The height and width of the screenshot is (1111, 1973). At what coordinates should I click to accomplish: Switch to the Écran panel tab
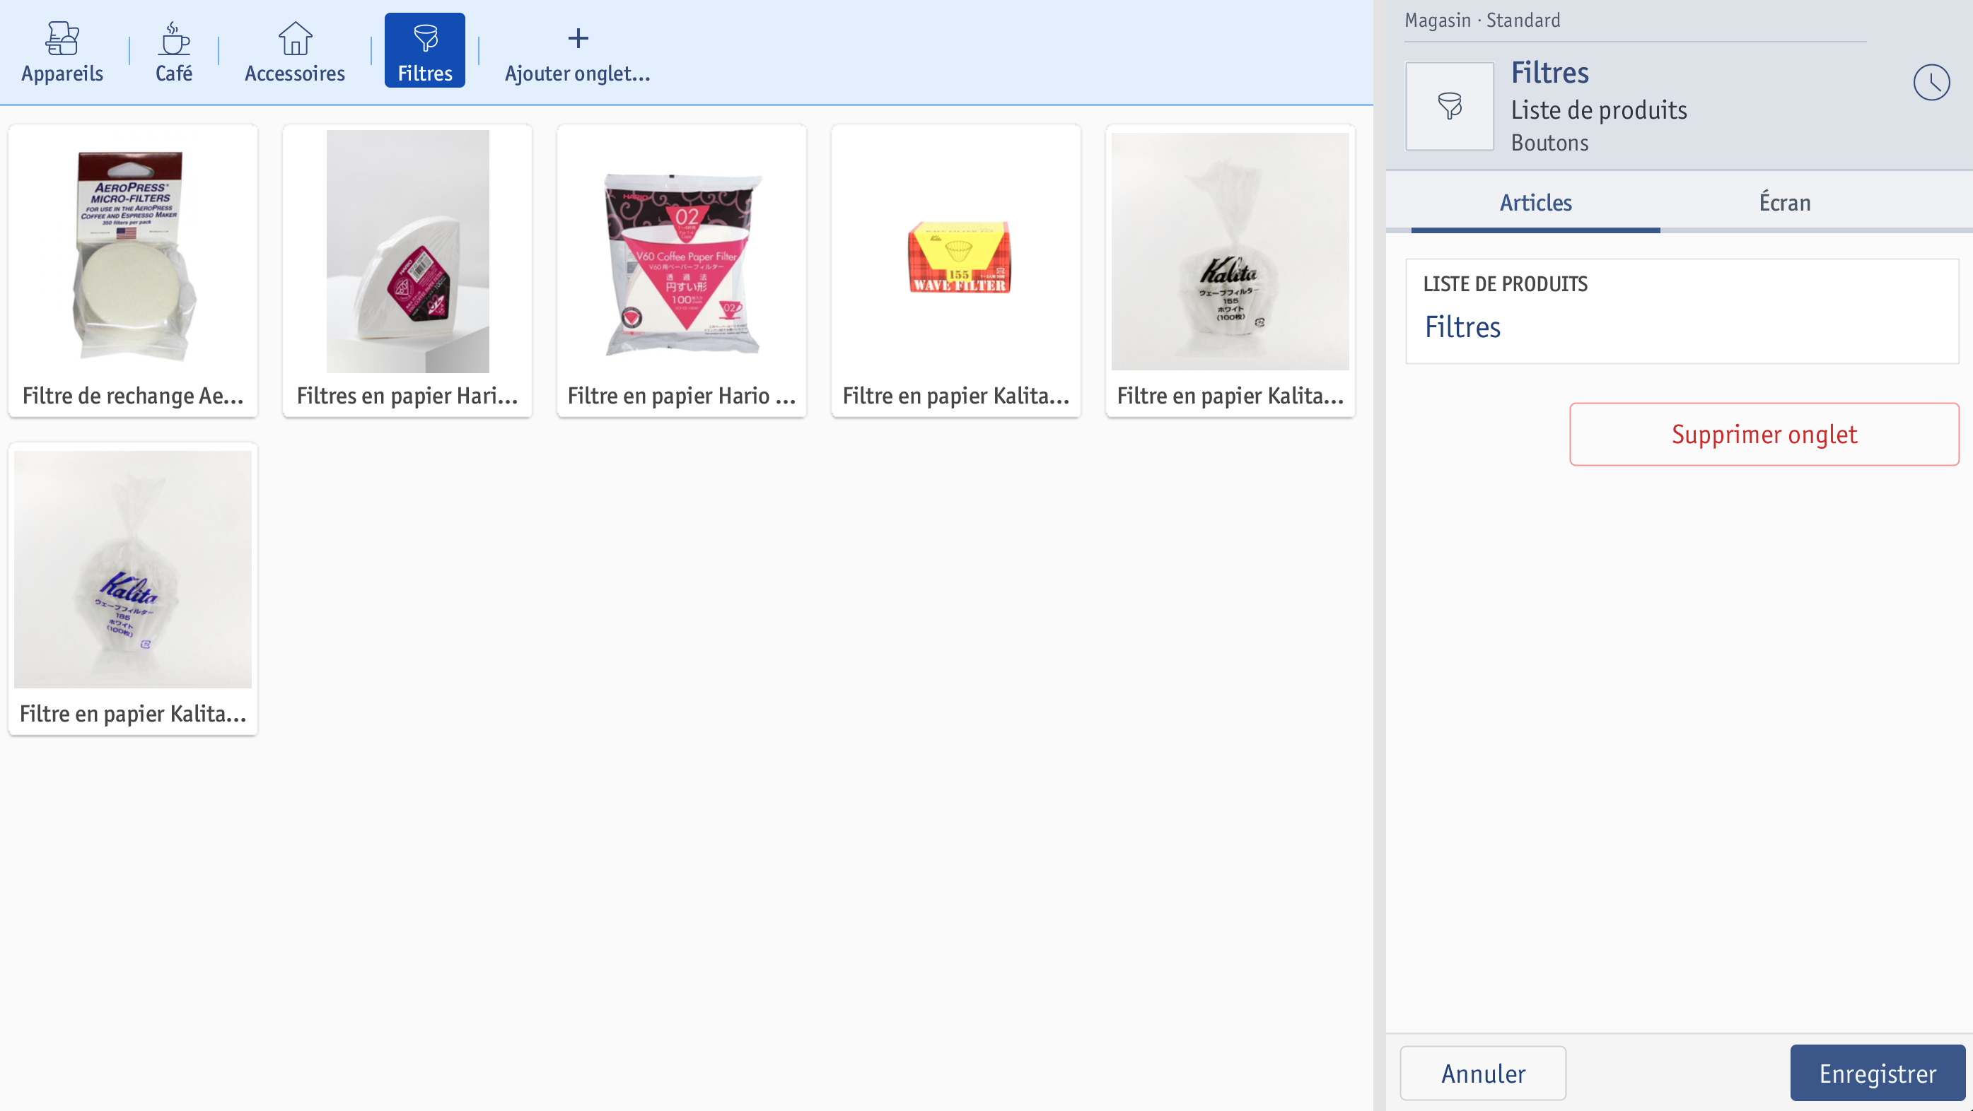(x=1785, y=203)
